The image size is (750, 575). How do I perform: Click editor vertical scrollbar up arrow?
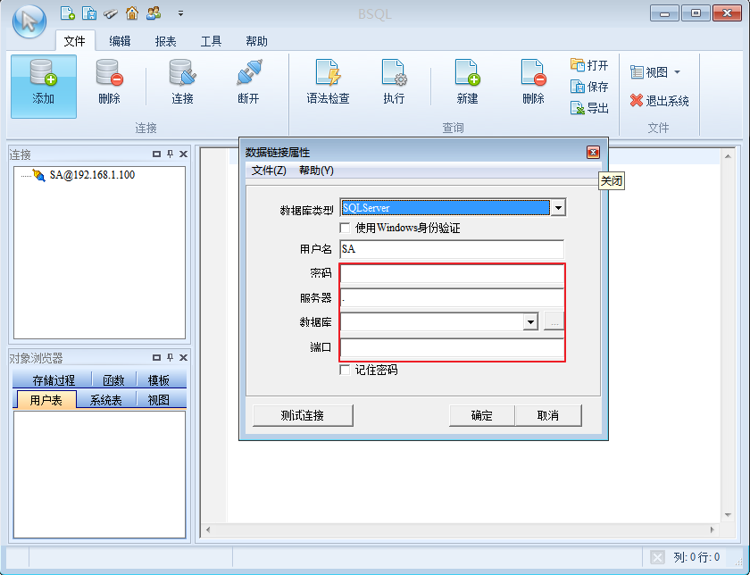coord(728,156)
